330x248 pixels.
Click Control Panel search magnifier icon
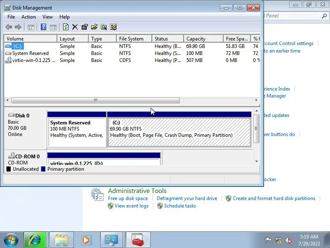tap(324, 16)
